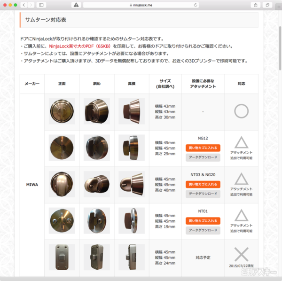The width and height of the screenshot is (282, 281).
Task: Click the triangle symbol in NT03 & NG20 row
Action: pyautogui.click(x=242, y=179)
